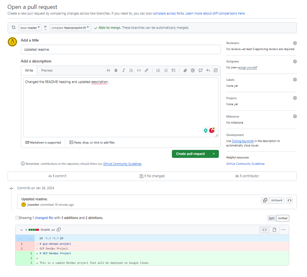The image size is (307, 277).
Task: Open the compare across forks link
Action: pyautogui.click(x=168, y=13)
